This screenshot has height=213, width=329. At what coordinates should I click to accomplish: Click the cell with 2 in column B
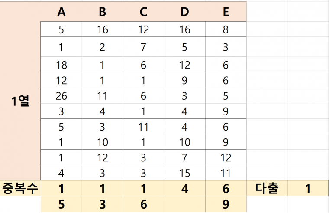[103, 47]
